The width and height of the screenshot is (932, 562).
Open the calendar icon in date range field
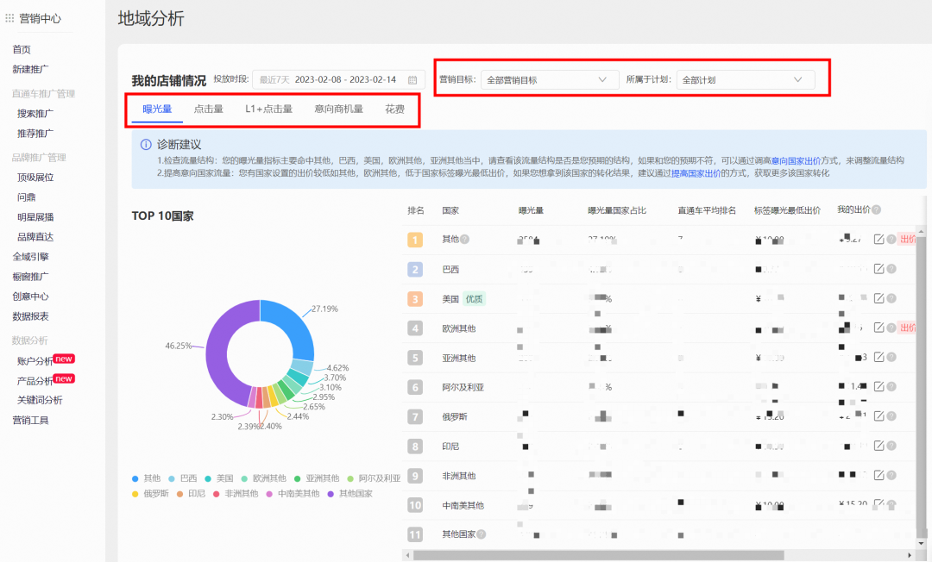(x=412, y=79)
